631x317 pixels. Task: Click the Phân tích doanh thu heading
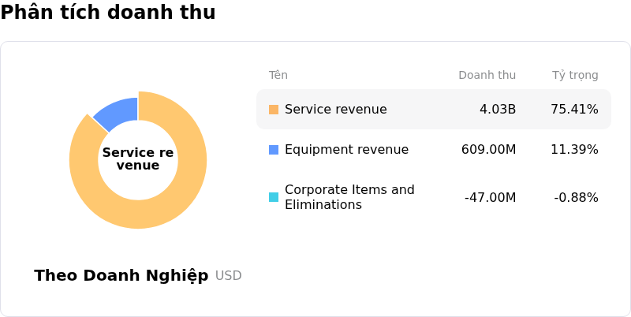point(108,13)
